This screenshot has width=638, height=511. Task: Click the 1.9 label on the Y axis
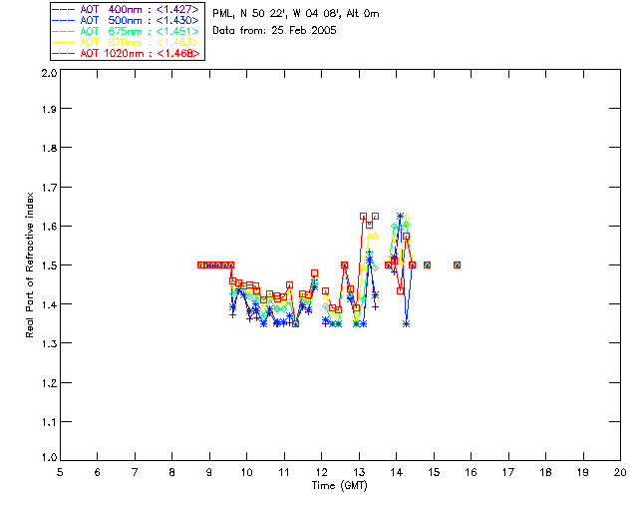[49, 109]
